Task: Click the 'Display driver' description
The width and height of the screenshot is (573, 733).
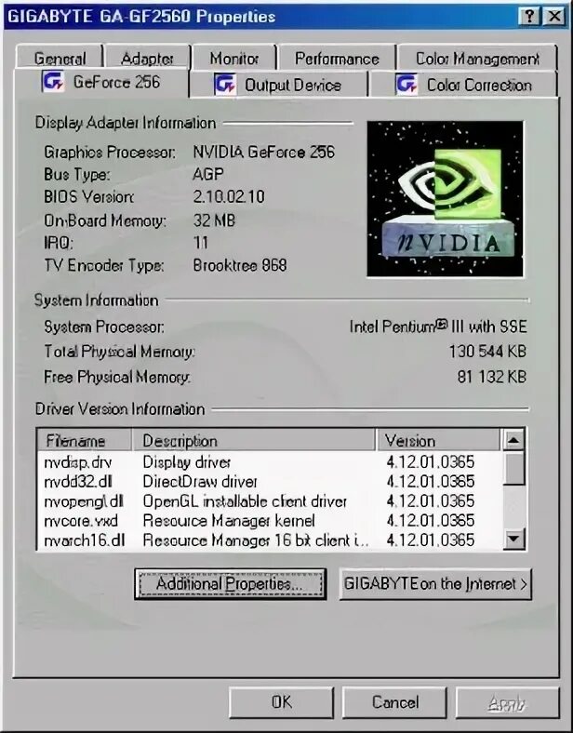Action: tap(186, 462)
